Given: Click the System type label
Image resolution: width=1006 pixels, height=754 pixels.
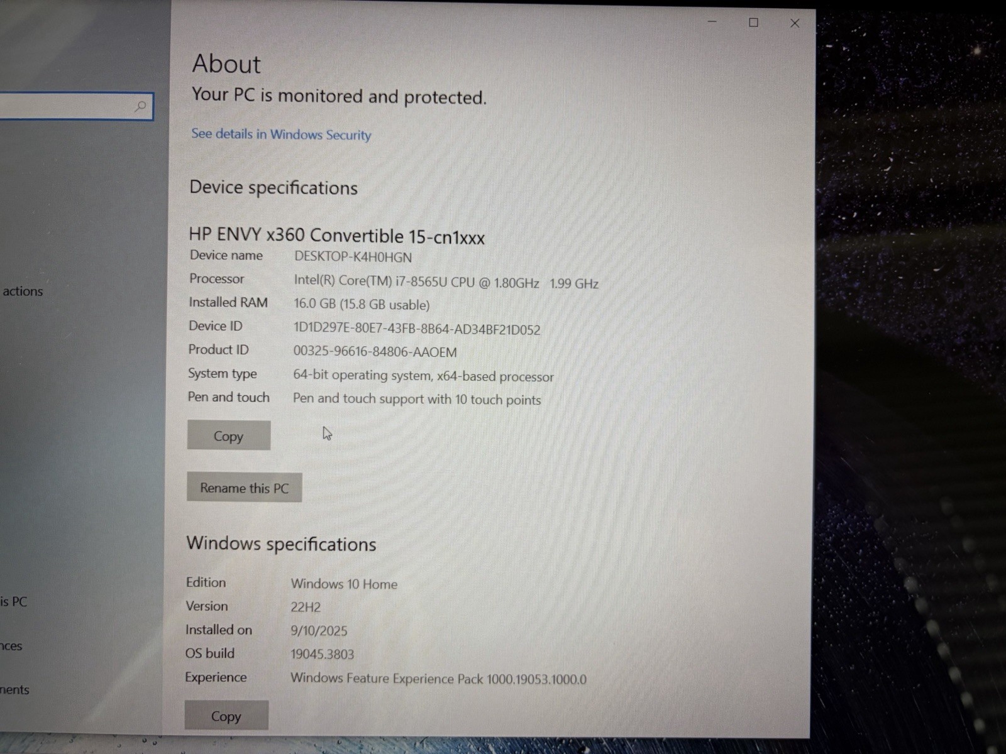Looking at the screenshot, I should point(223,373).
